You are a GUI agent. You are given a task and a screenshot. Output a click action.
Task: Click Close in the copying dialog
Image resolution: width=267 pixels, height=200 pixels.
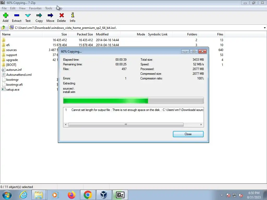pos(188,134)
